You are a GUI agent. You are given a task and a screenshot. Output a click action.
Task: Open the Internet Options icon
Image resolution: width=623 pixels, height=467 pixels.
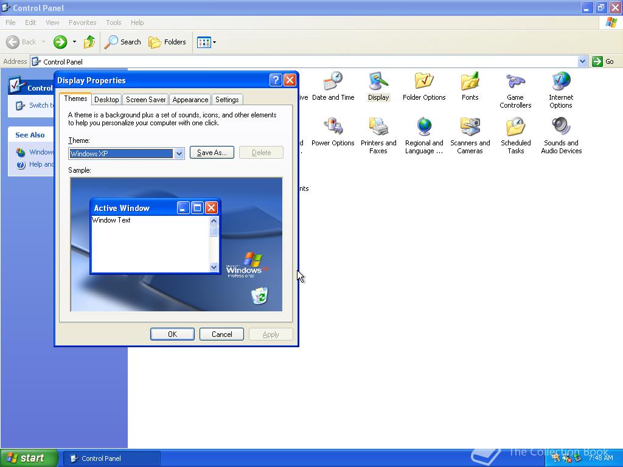(560, 91)
